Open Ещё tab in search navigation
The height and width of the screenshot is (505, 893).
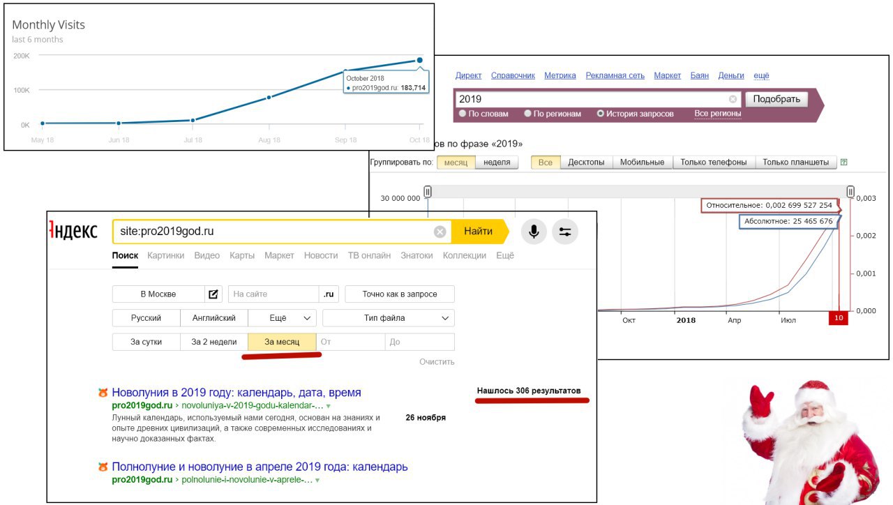point(505,255)
